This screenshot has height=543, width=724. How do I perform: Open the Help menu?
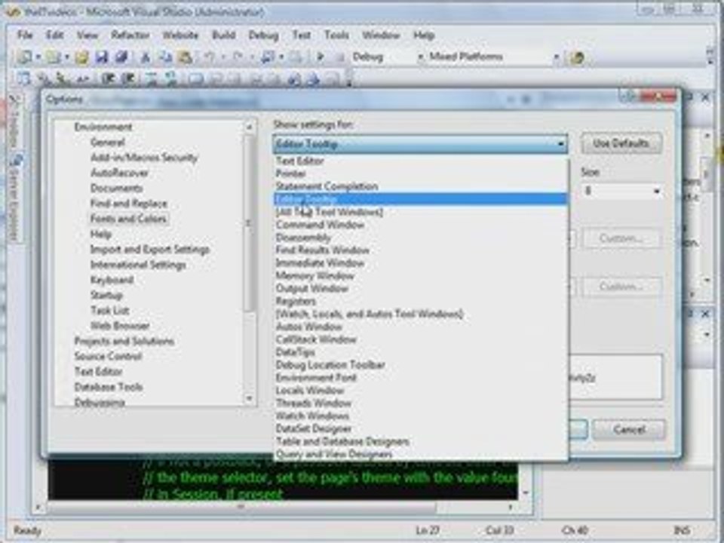[x=424, y=35]
